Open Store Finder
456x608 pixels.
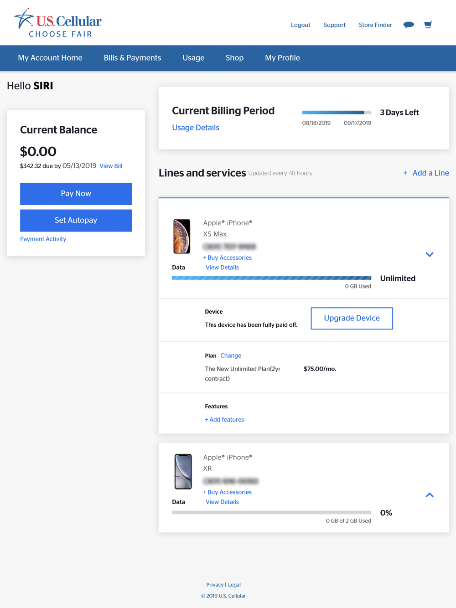(375, 25)
